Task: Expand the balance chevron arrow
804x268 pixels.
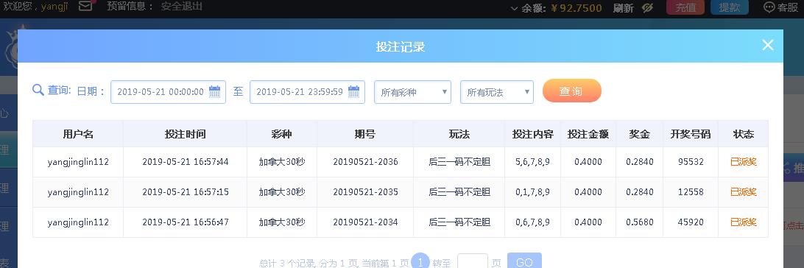Action: [515, 8]
